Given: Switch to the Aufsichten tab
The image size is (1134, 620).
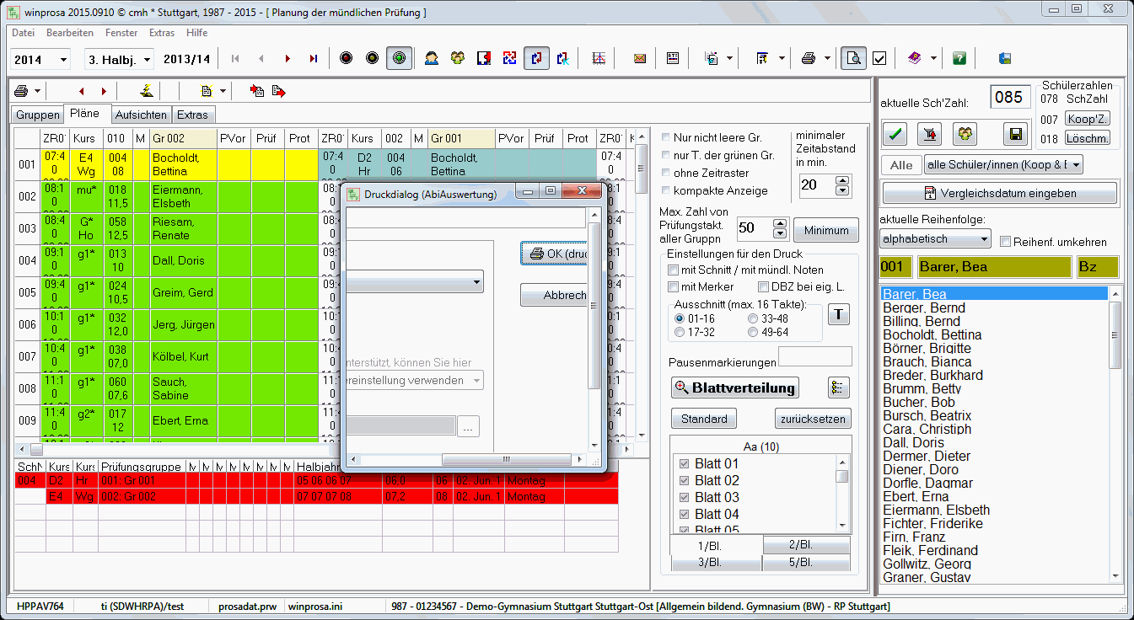Looking at the screenshot, I should [141, 115].
